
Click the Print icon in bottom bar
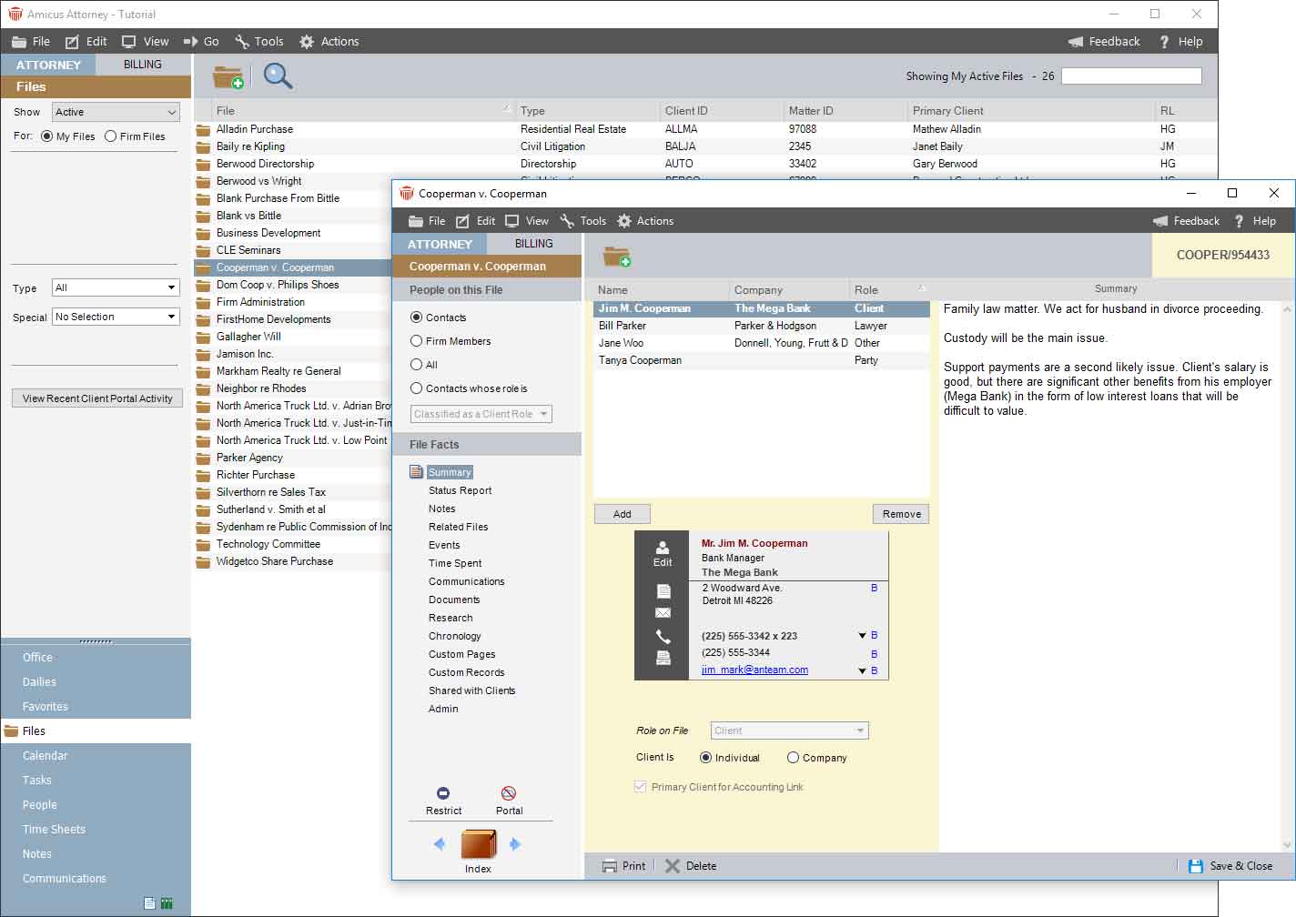pos(610,866)
